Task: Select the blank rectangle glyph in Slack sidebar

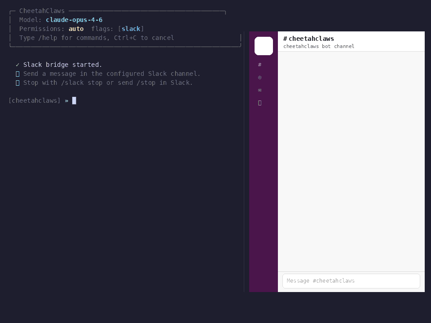Action: point(260,103)
